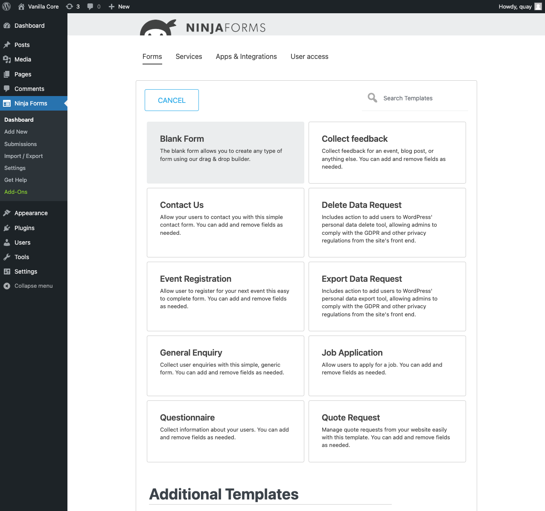Select the Media library icon in the sidebar
The image size is (545, 511).
click(x=7, y=59)
